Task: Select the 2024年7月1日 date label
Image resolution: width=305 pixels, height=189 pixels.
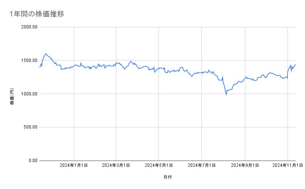Action: [202, 165]
